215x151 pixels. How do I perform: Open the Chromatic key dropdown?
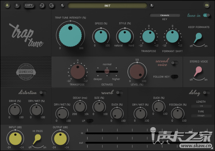(x=165, y=15)
